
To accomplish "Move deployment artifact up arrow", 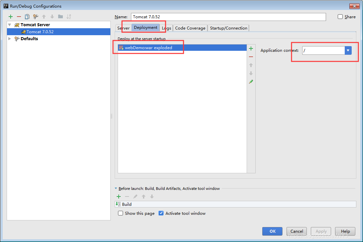I will 251,65.
